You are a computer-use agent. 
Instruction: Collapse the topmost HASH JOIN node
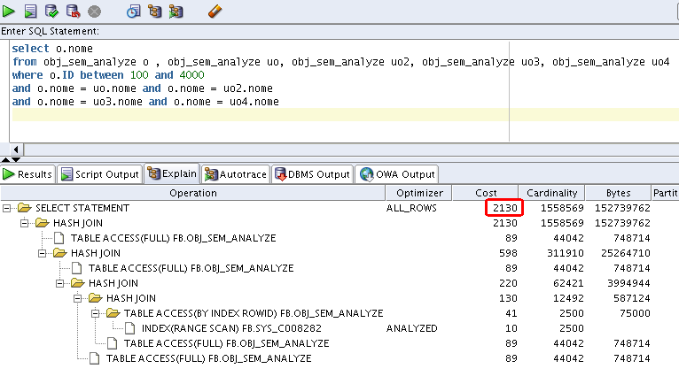pyautogui.click(x=26, y=223)
